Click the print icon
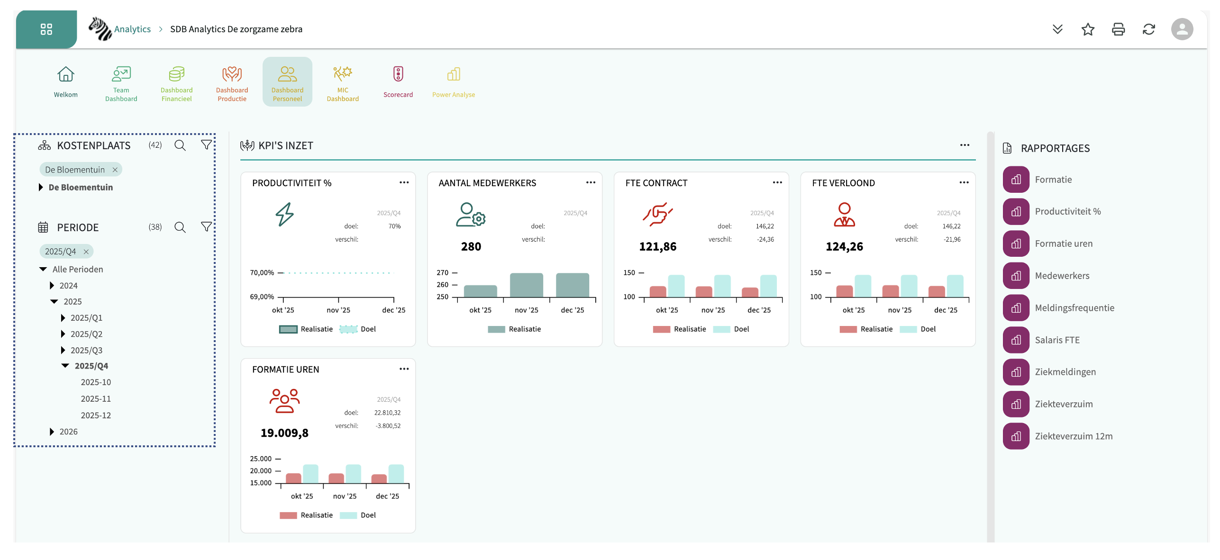The width and height of the screenshot is (1220, 560). point(1118,29)
